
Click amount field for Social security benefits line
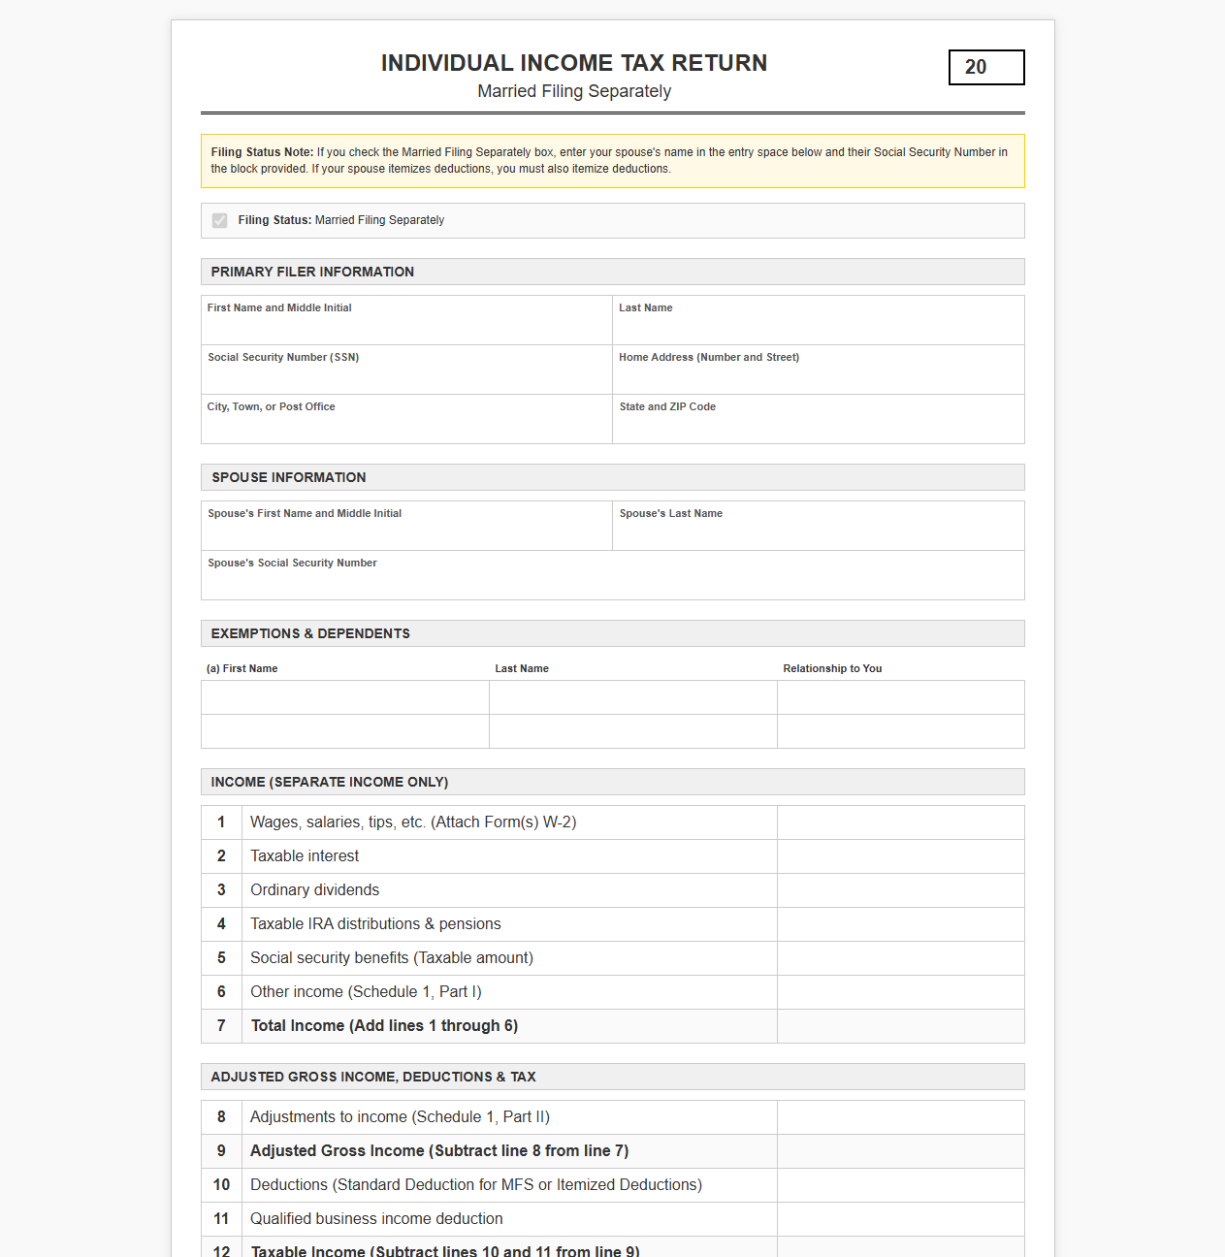pos(901,958)
